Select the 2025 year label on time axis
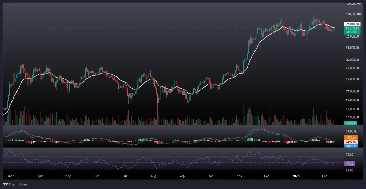Viewport: 366px width, 189px height. 295,176
